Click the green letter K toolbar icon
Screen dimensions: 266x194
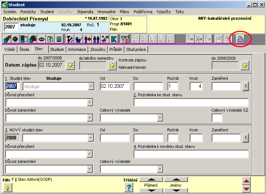114,39
